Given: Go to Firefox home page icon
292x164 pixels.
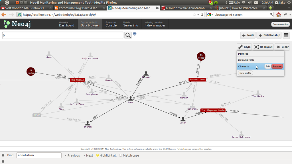Looking at the screenshot, I should pyautogui.click(x=278, y=15).
